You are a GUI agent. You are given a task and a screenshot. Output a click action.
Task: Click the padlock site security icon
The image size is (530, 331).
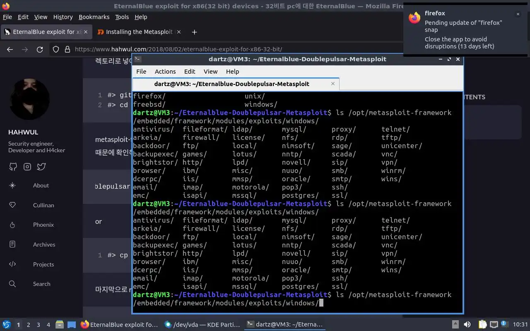(67, 49)
